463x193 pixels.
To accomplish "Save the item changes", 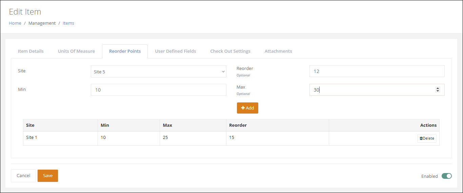I will point(48,176).
